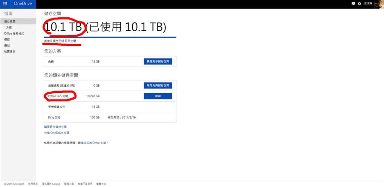The height and width of the screenshot is (187, 384).
Task: Click the 推薦獎勵 (已達成 0%) row label
Action: click(62, 86)
